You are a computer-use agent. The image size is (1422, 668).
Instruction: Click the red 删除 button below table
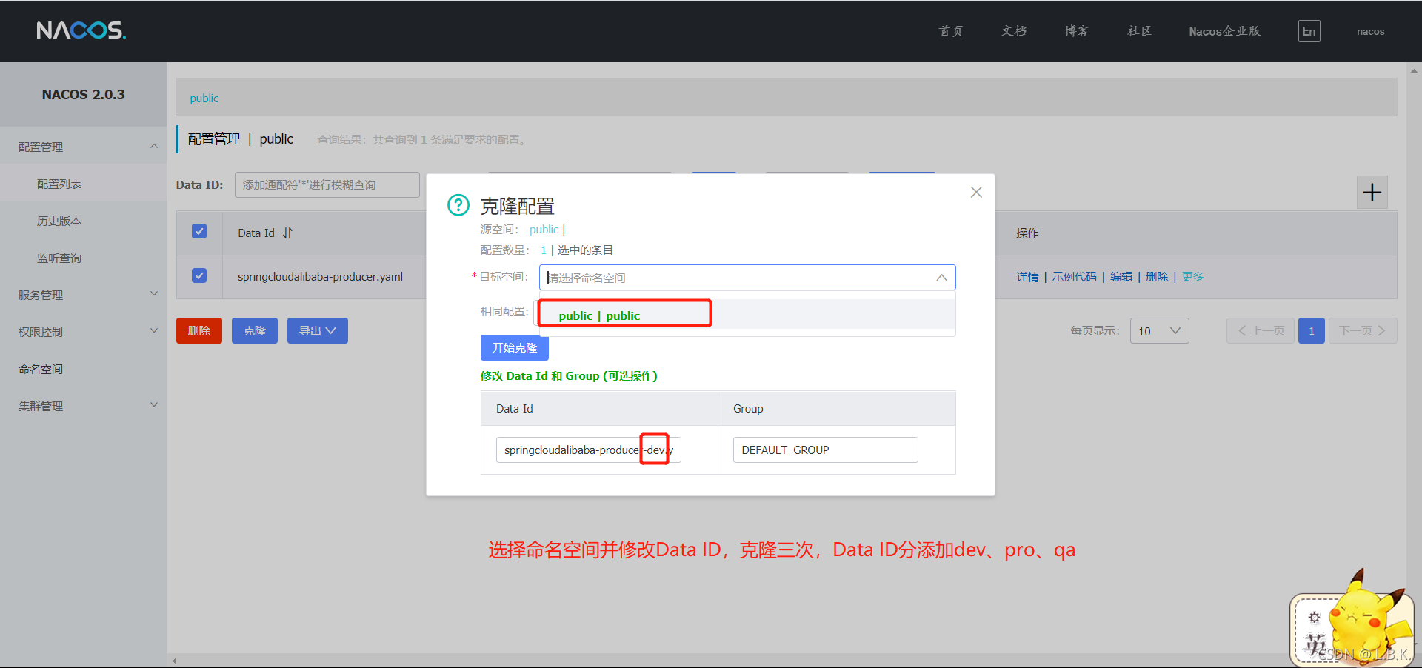point(198,331)
